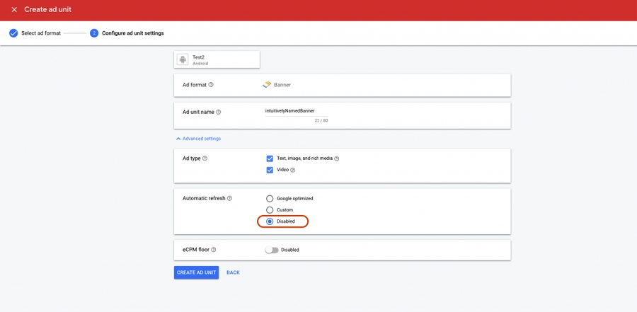The image size is (637, 312).
Task: Close the Create ad unit dialog
Action: [x=14, y=10]
